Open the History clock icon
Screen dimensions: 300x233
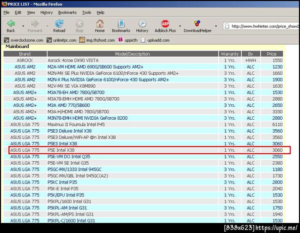click(142, 24)
